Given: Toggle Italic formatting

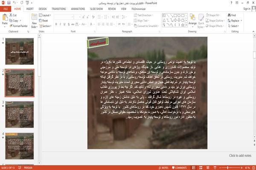Looking at the screenshot, I should [60, 24].
